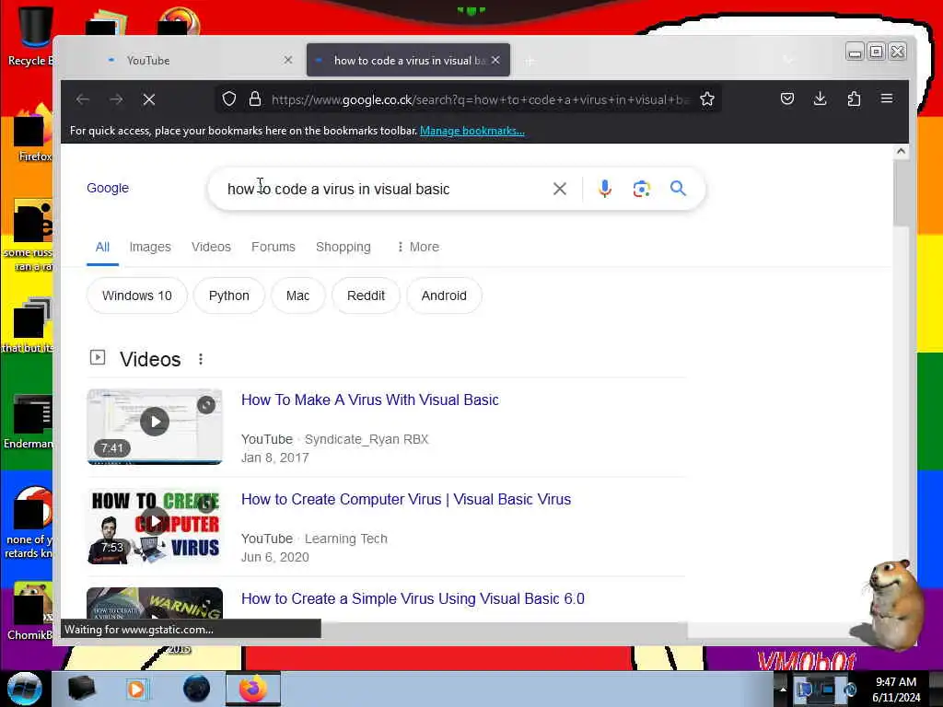
Task: Submit search with the blue magnifier icon
Action: coord(678,188)
